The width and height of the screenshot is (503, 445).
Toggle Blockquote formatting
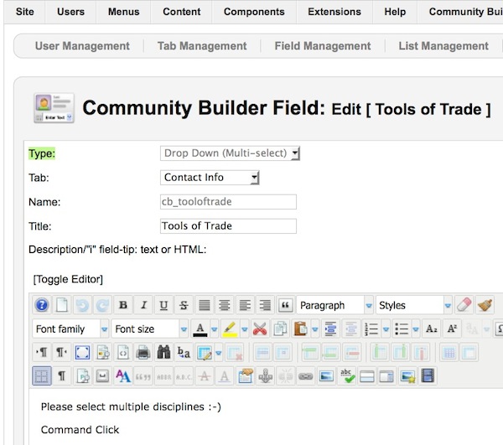click(285, 305)
